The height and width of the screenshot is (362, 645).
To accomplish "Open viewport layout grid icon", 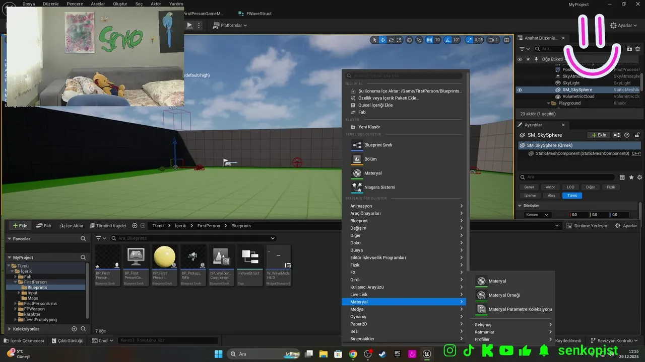I will 507,40.
